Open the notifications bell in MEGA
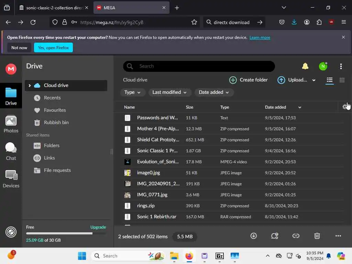This screenshot has width=352, height=264. pos(305,66)
